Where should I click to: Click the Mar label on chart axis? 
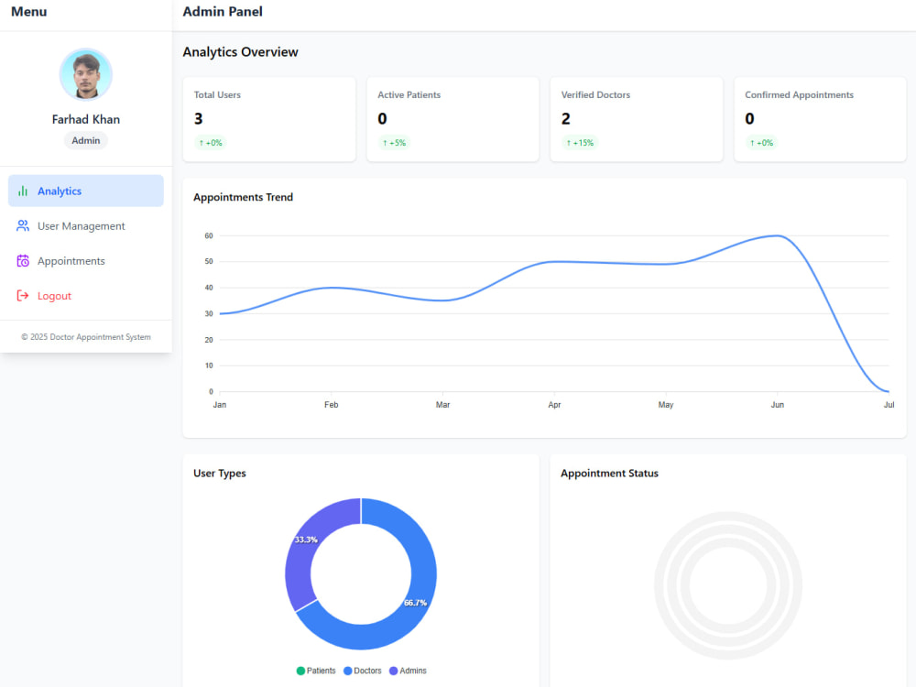pyautogui.click(x=442, y=405)
